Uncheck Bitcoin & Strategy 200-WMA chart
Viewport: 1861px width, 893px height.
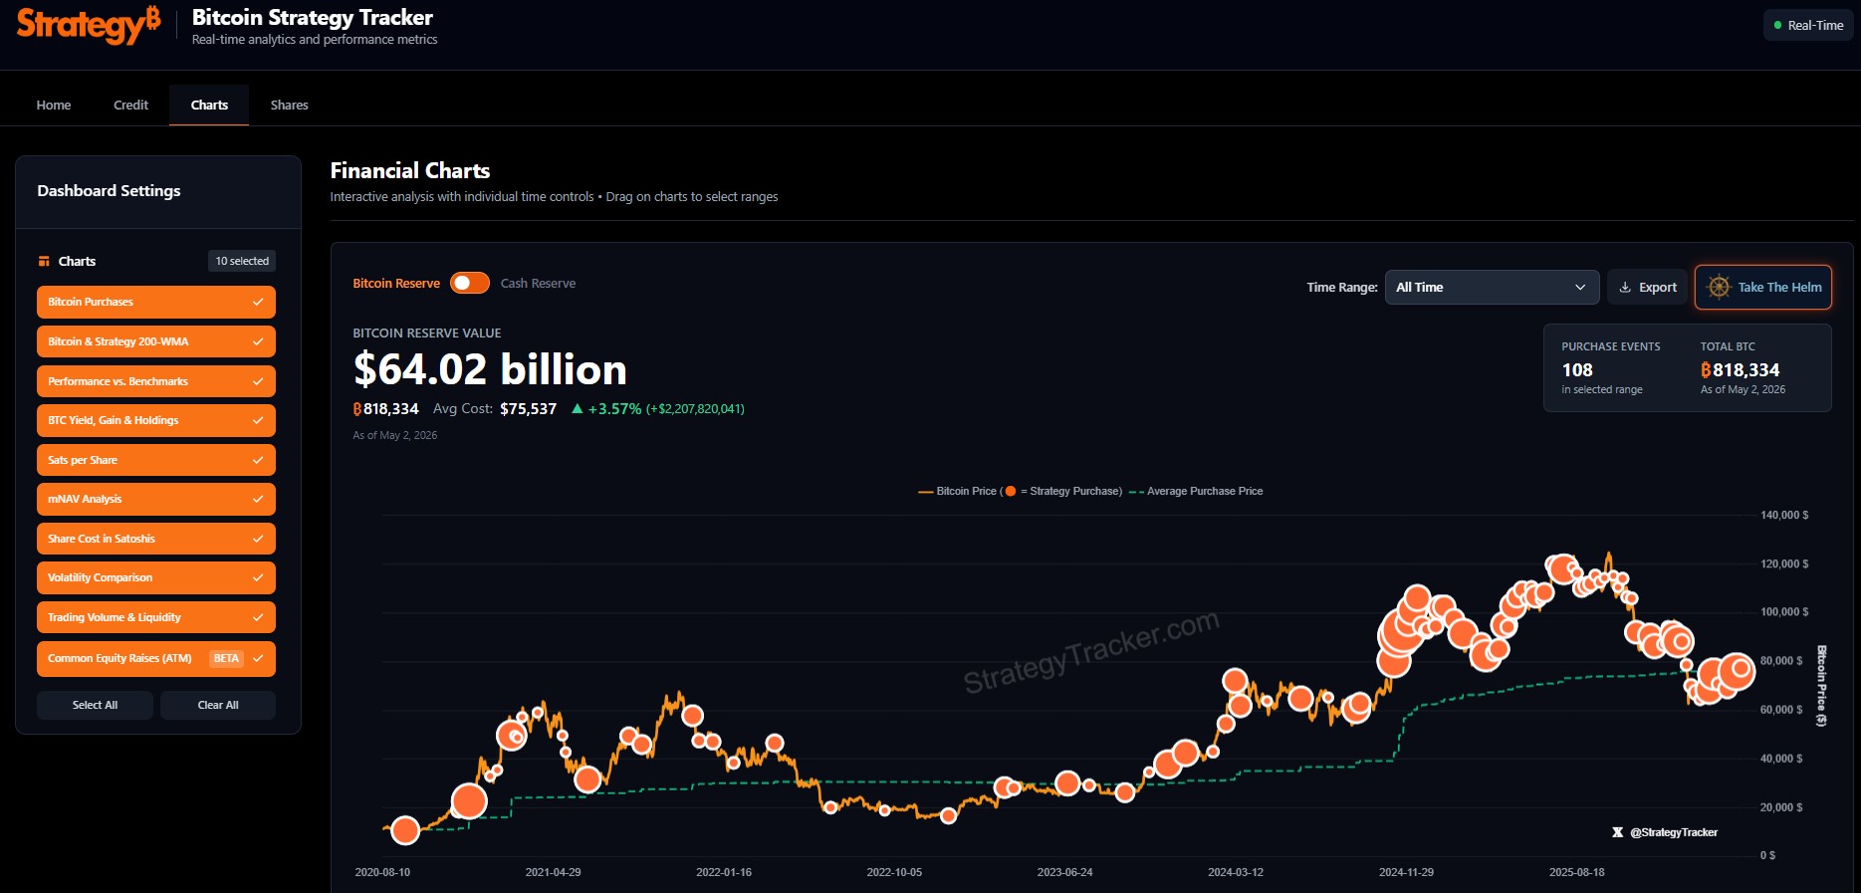156,341
